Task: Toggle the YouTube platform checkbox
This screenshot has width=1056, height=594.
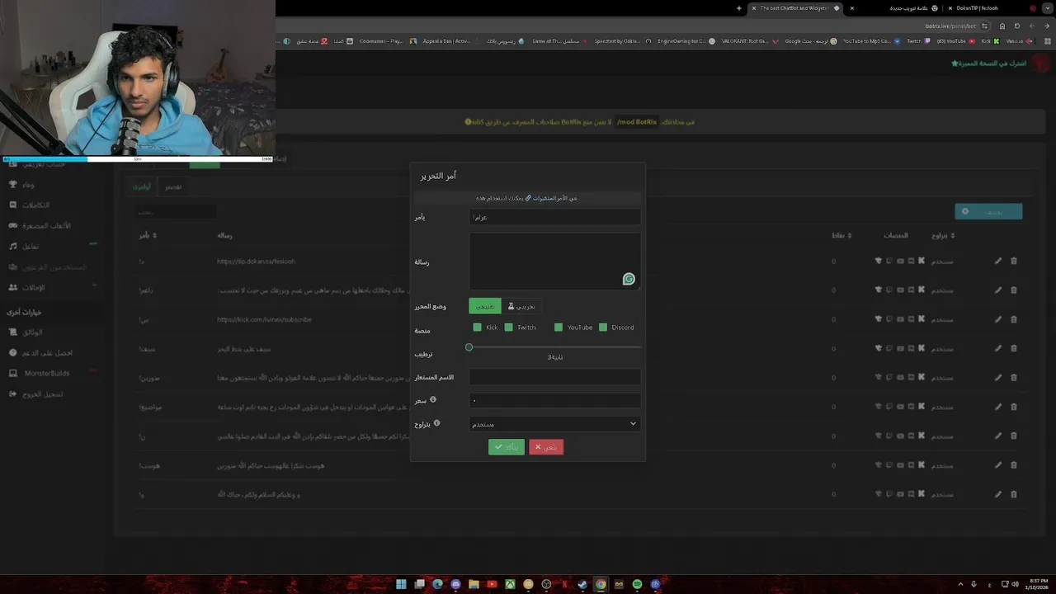Action: click(559, 328)
